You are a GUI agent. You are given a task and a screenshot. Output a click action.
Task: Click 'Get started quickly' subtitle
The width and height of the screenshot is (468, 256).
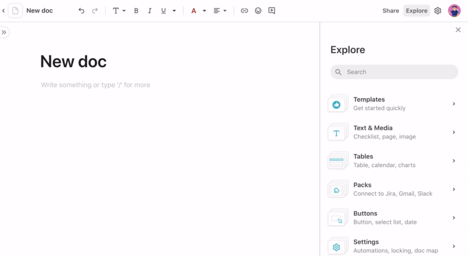(x=379, y=108)
